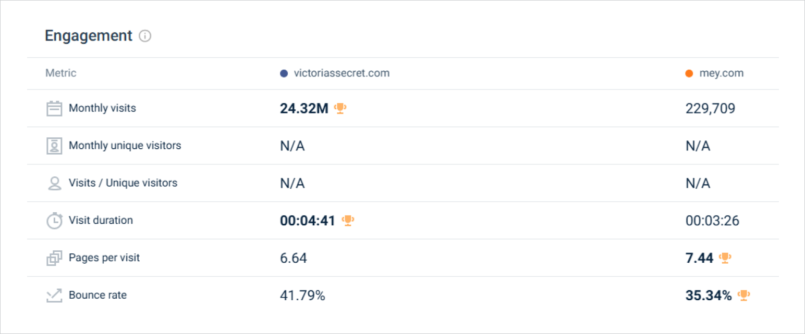This screenshot has width=805, height=334.
Task: Click the Bounce rate chart icon
Action: point(54,296)
